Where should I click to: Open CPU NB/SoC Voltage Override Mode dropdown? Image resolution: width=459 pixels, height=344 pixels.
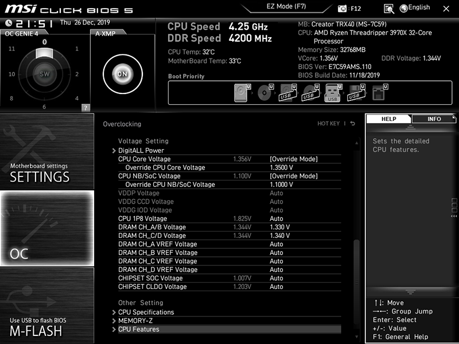[294, 176]
